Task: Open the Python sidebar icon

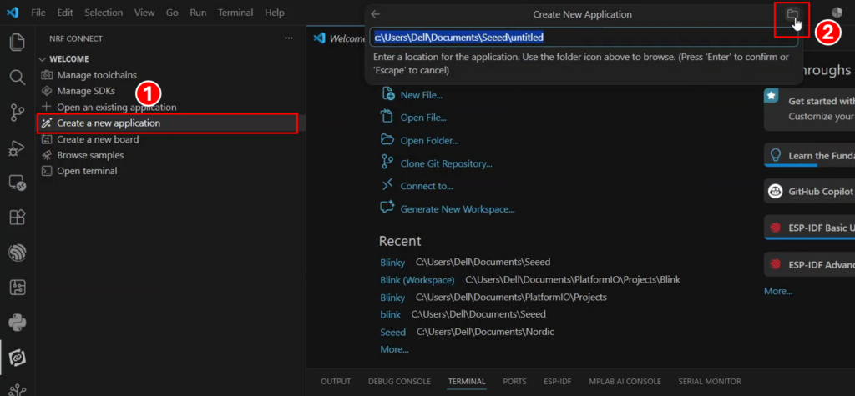Action: click(18, 323)
